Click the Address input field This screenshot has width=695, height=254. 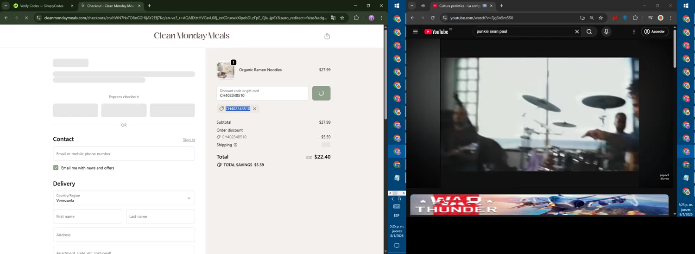coord(124,235)
